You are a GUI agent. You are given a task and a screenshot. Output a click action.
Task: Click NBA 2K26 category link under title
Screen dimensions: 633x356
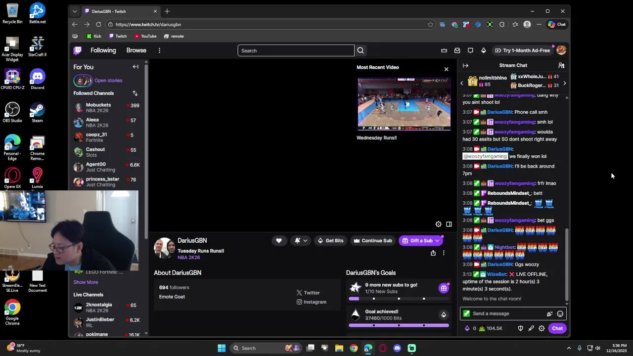coord(189,258)
